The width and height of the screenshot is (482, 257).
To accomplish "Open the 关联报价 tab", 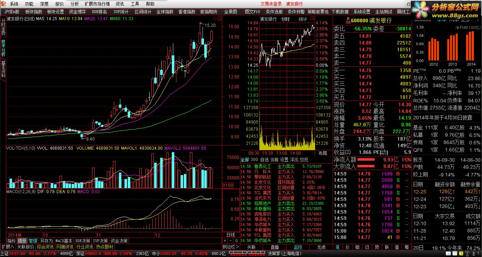I will pos(26,247).
